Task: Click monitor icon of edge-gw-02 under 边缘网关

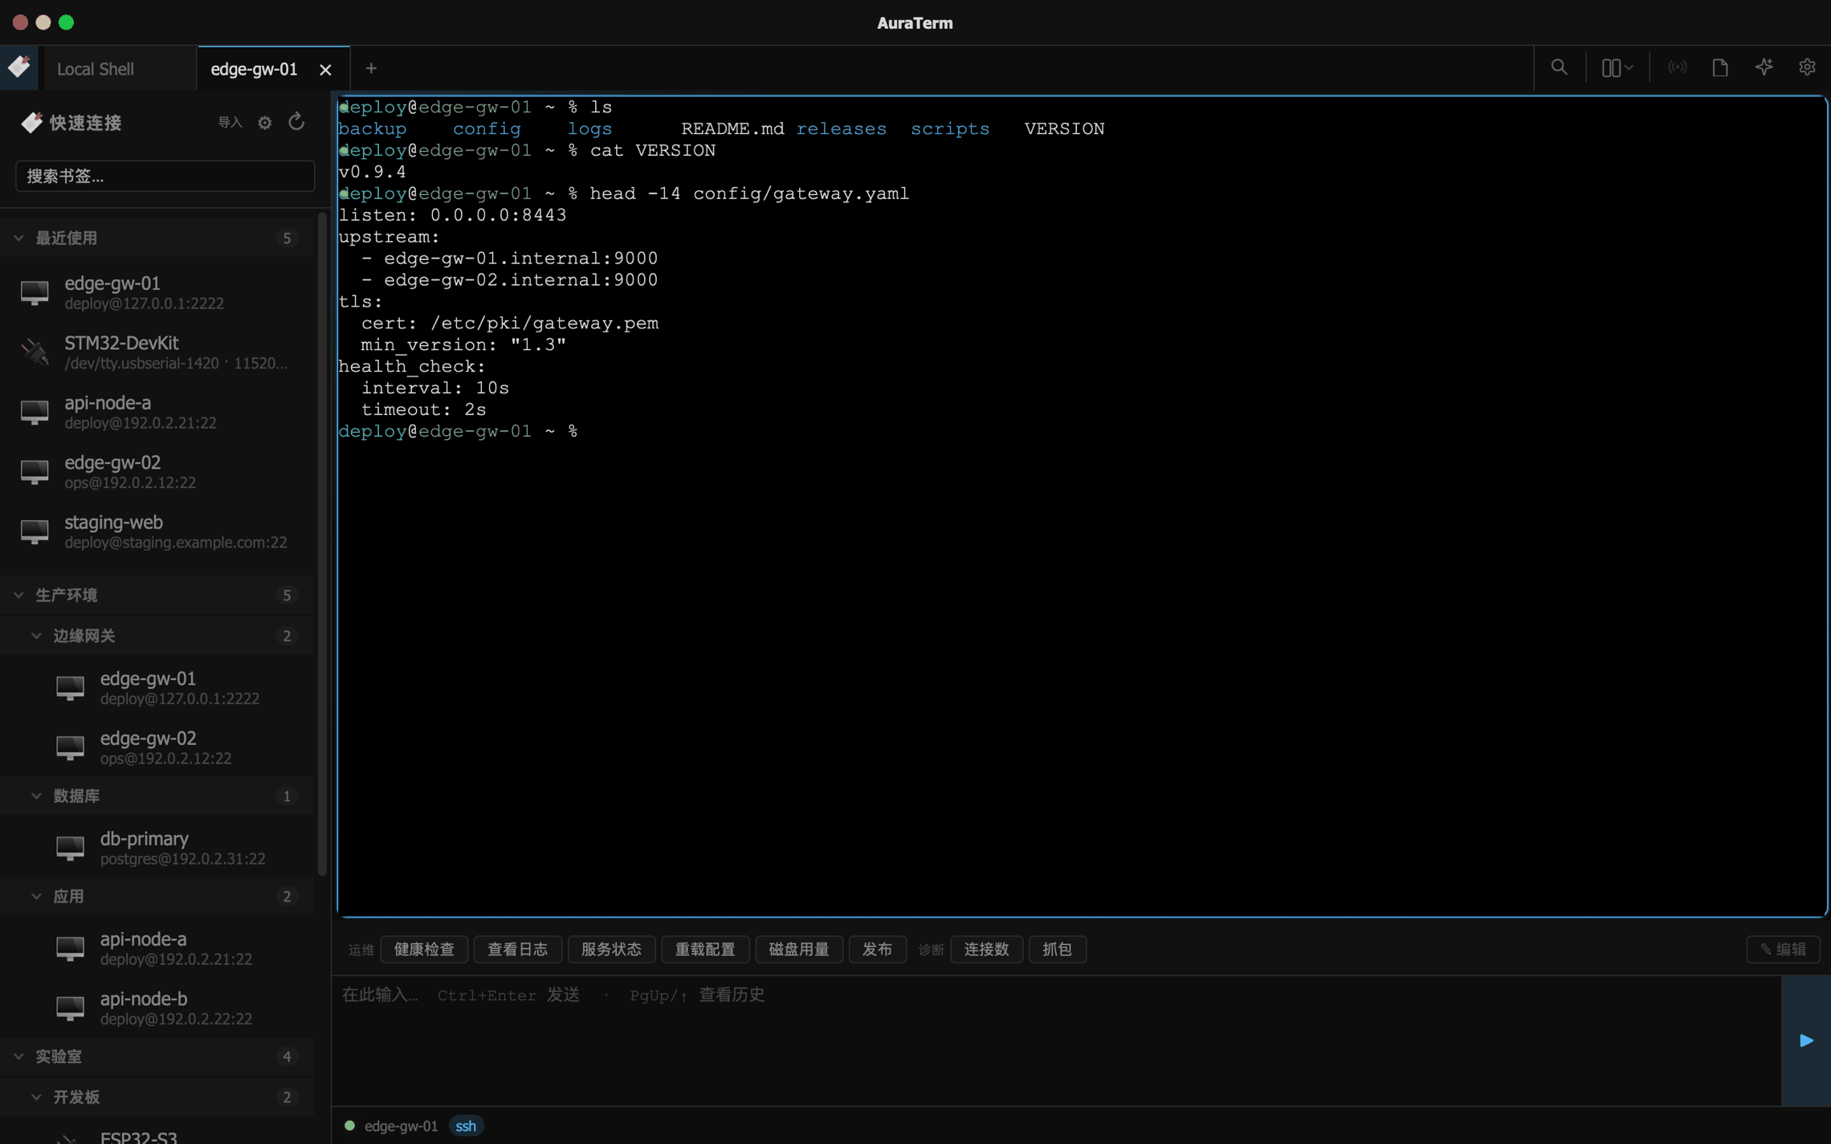Action: 70,747
